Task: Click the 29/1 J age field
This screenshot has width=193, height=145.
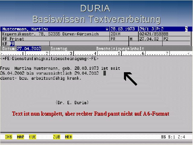Action: point(147,29)
